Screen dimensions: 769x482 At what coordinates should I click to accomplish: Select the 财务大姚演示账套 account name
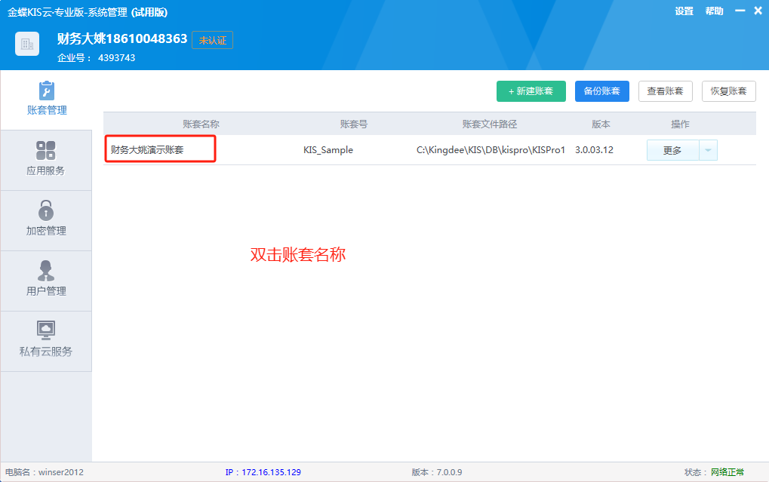pos(147,150)
